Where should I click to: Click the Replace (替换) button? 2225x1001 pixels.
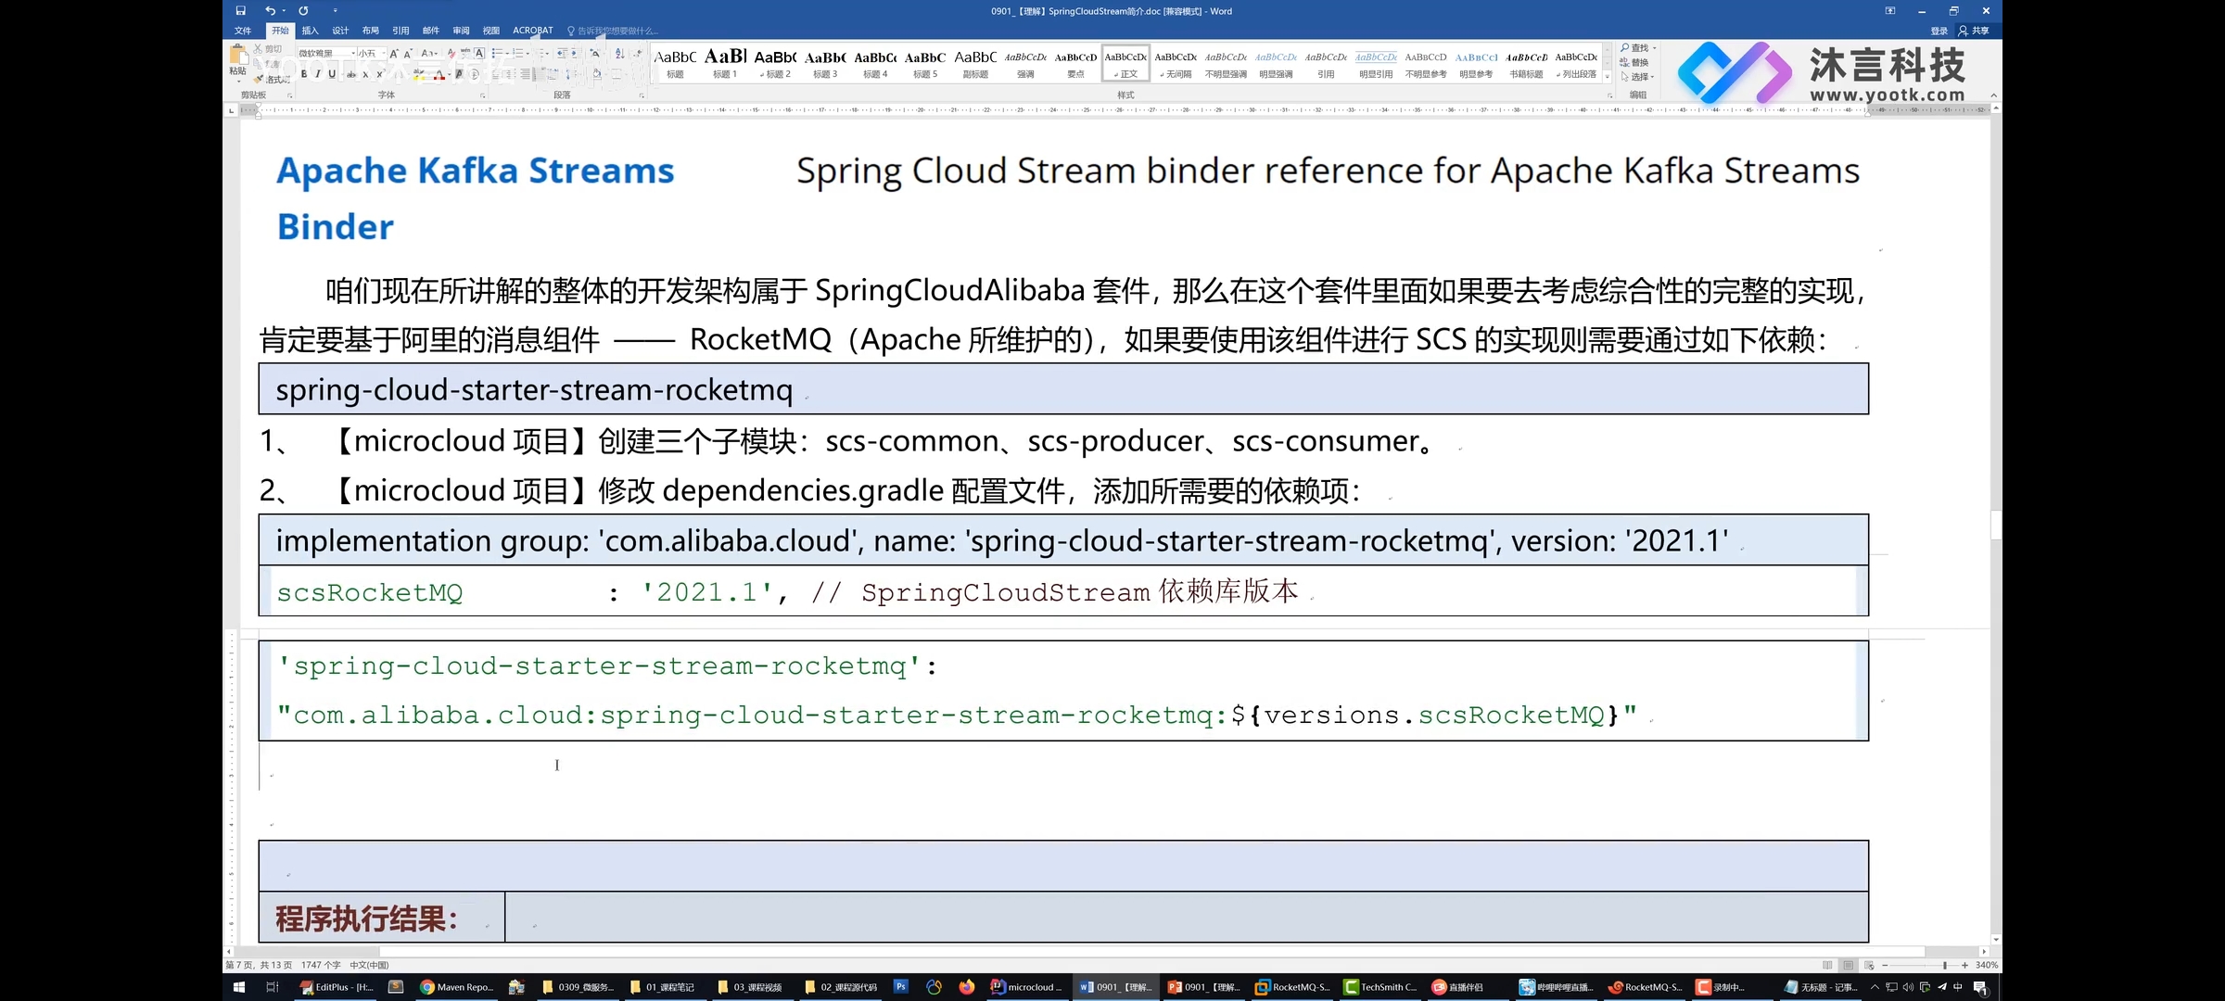pyautogui.click(x=1634, y=62)
